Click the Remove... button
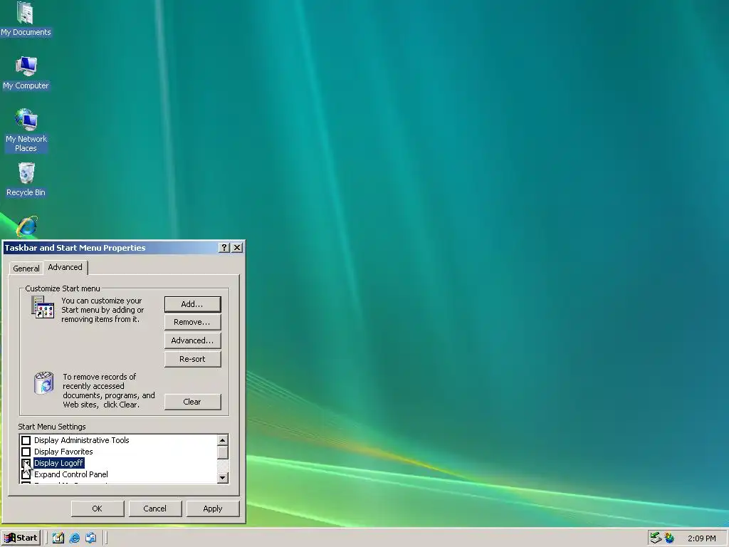729x547 pixels. pos(192,322)
